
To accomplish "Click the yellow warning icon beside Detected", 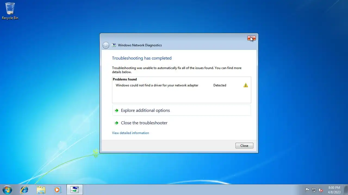I will coord(246,85).
